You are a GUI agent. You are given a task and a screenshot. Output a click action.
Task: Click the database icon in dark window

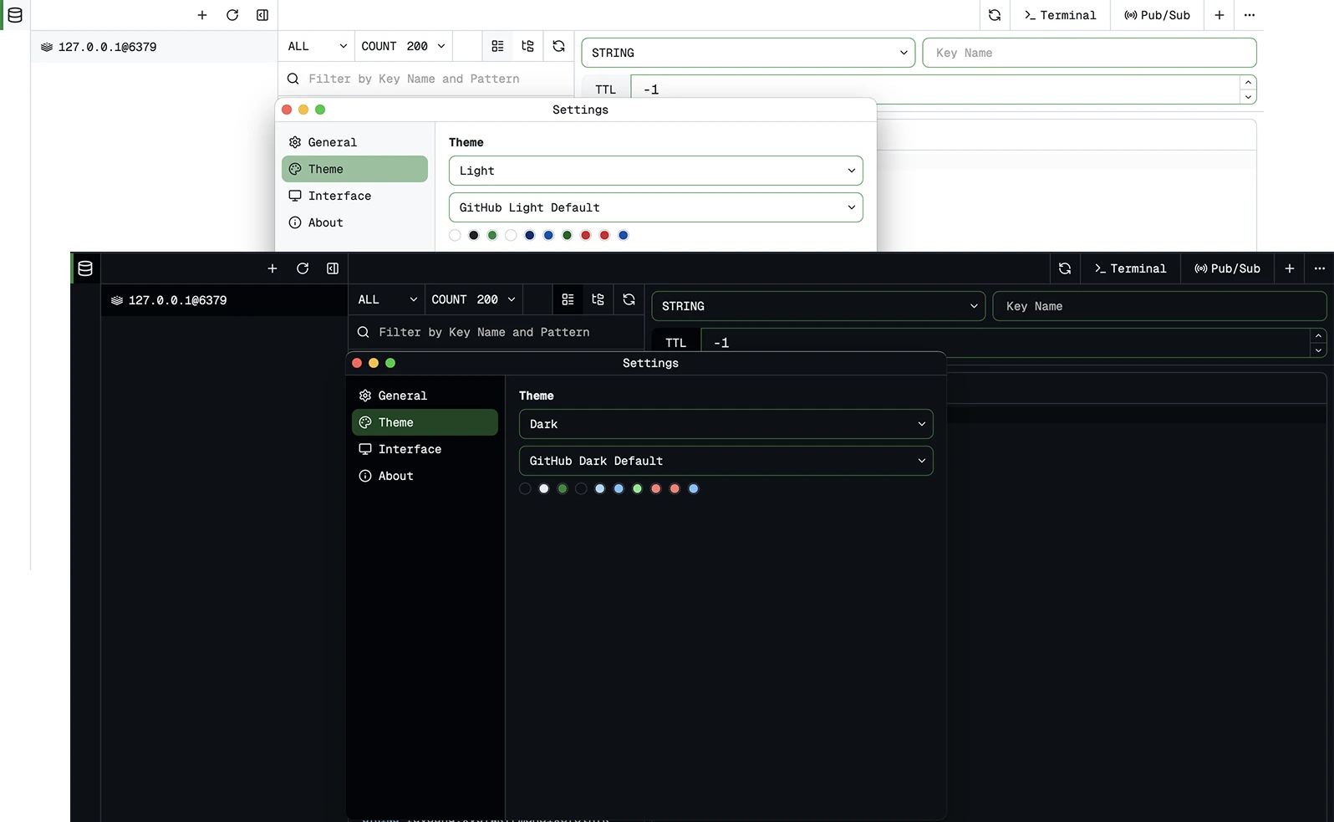[85, 268]
